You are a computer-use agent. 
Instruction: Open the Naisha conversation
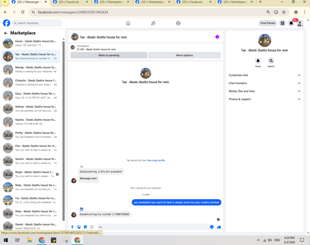[x=31, y=122]
